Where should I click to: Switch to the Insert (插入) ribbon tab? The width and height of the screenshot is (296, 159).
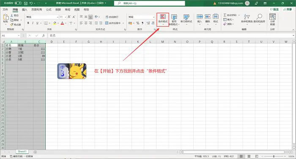25,9
